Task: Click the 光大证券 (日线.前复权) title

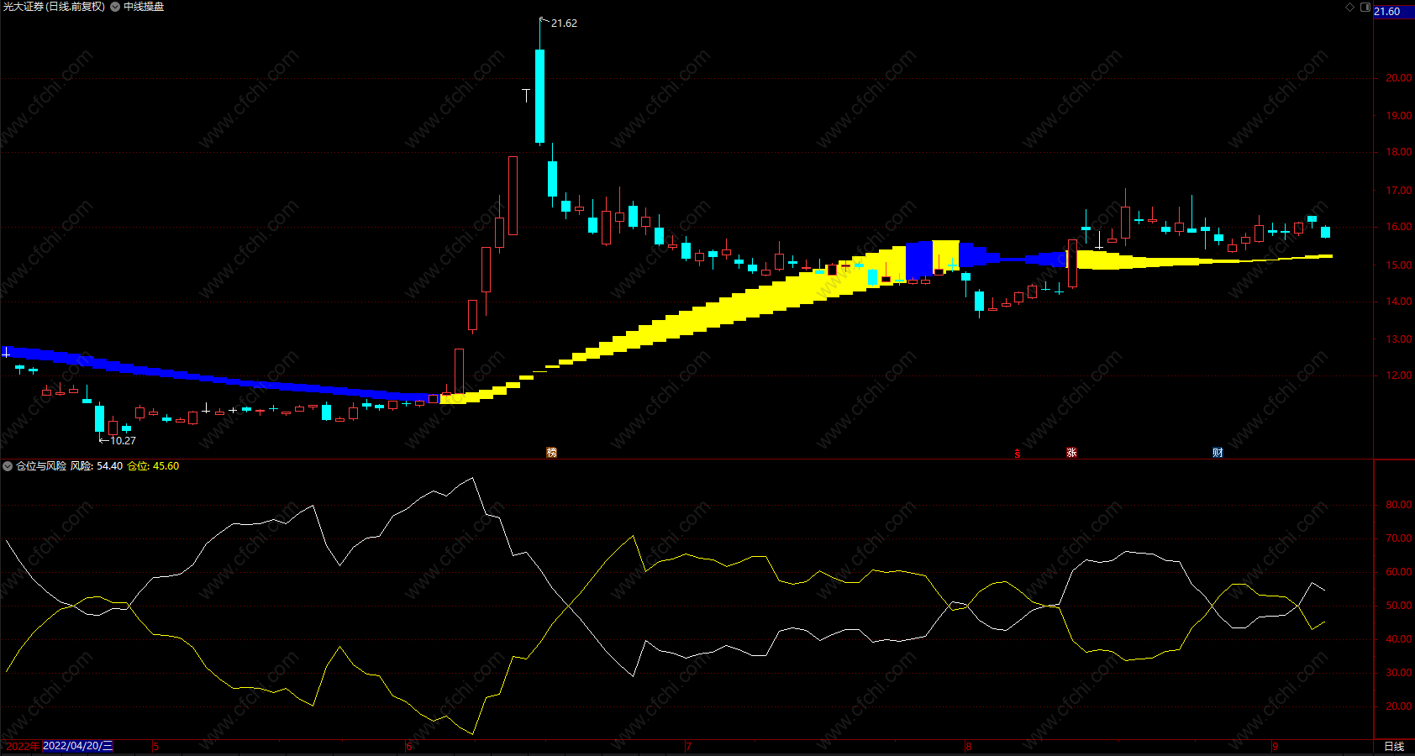Action: (55, 7)
